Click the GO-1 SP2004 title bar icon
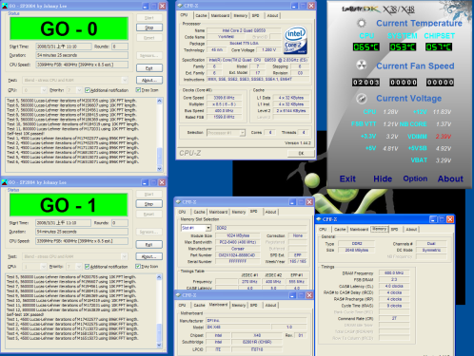 click(x=5, y=182)
